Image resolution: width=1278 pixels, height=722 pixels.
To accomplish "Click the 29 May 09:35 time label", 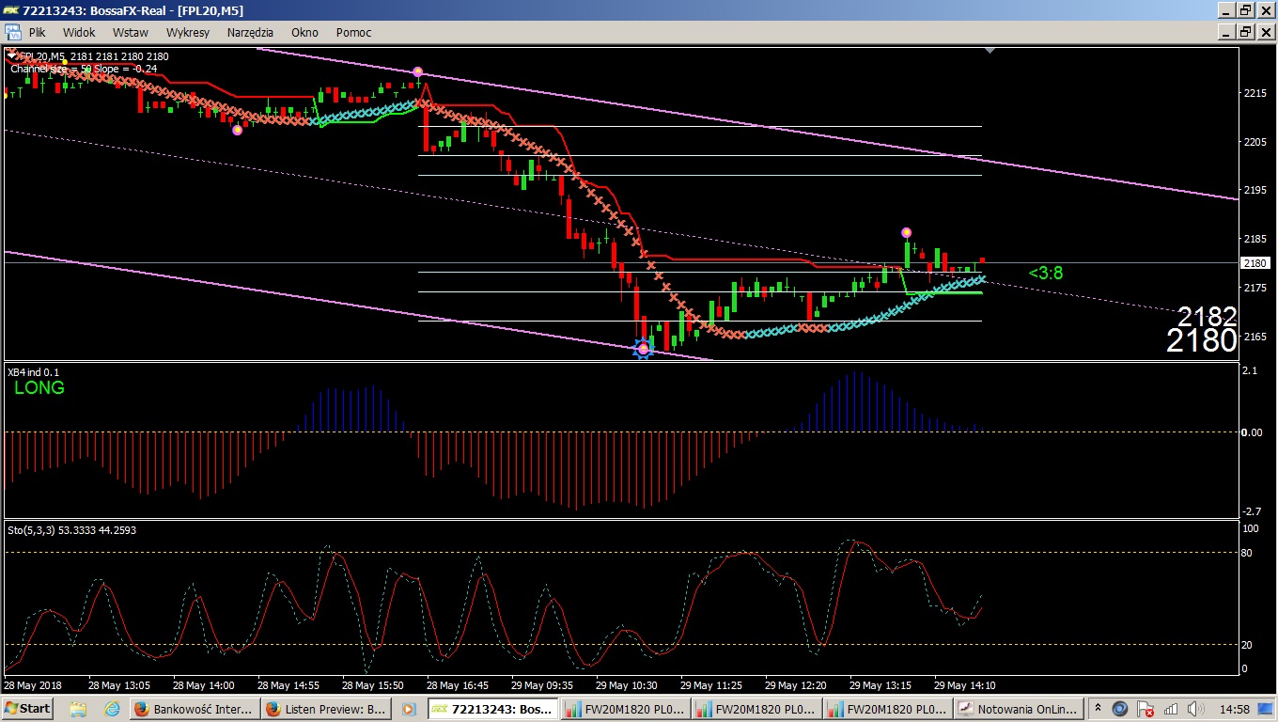I will [x=542, y=685].
